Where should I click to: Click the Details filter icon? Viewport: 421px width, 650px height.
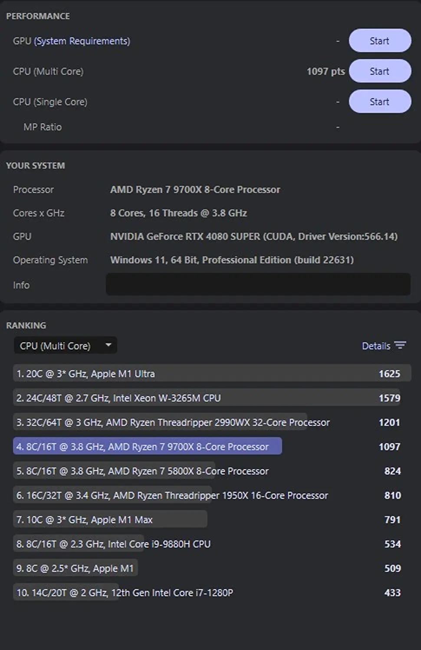400,346
